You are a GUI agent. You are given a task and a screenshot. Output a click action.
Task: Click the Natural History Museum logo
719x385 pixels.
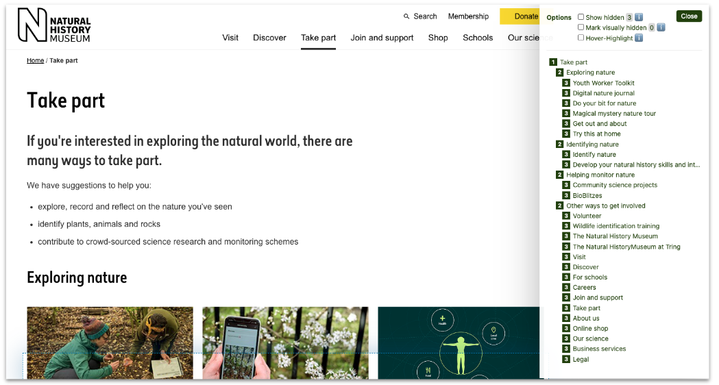click(54, 25)
